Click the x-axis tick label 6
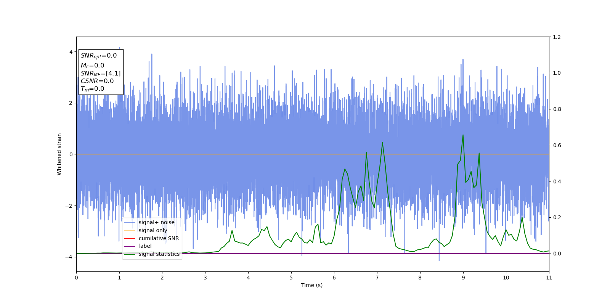The height and width of the screenshot is (305, 610). click(x=334, y=278)
